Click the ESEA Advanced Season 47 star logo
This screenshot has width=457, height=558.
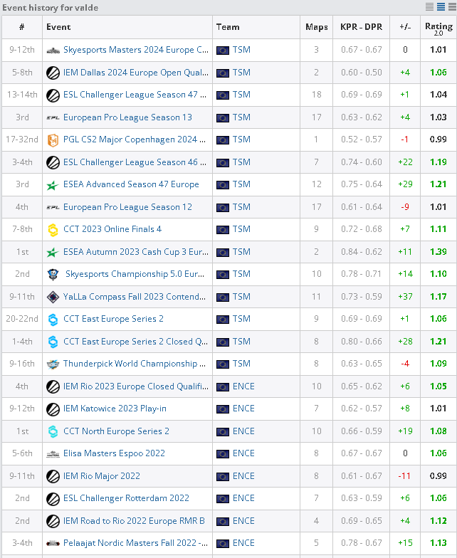point(53,185)
